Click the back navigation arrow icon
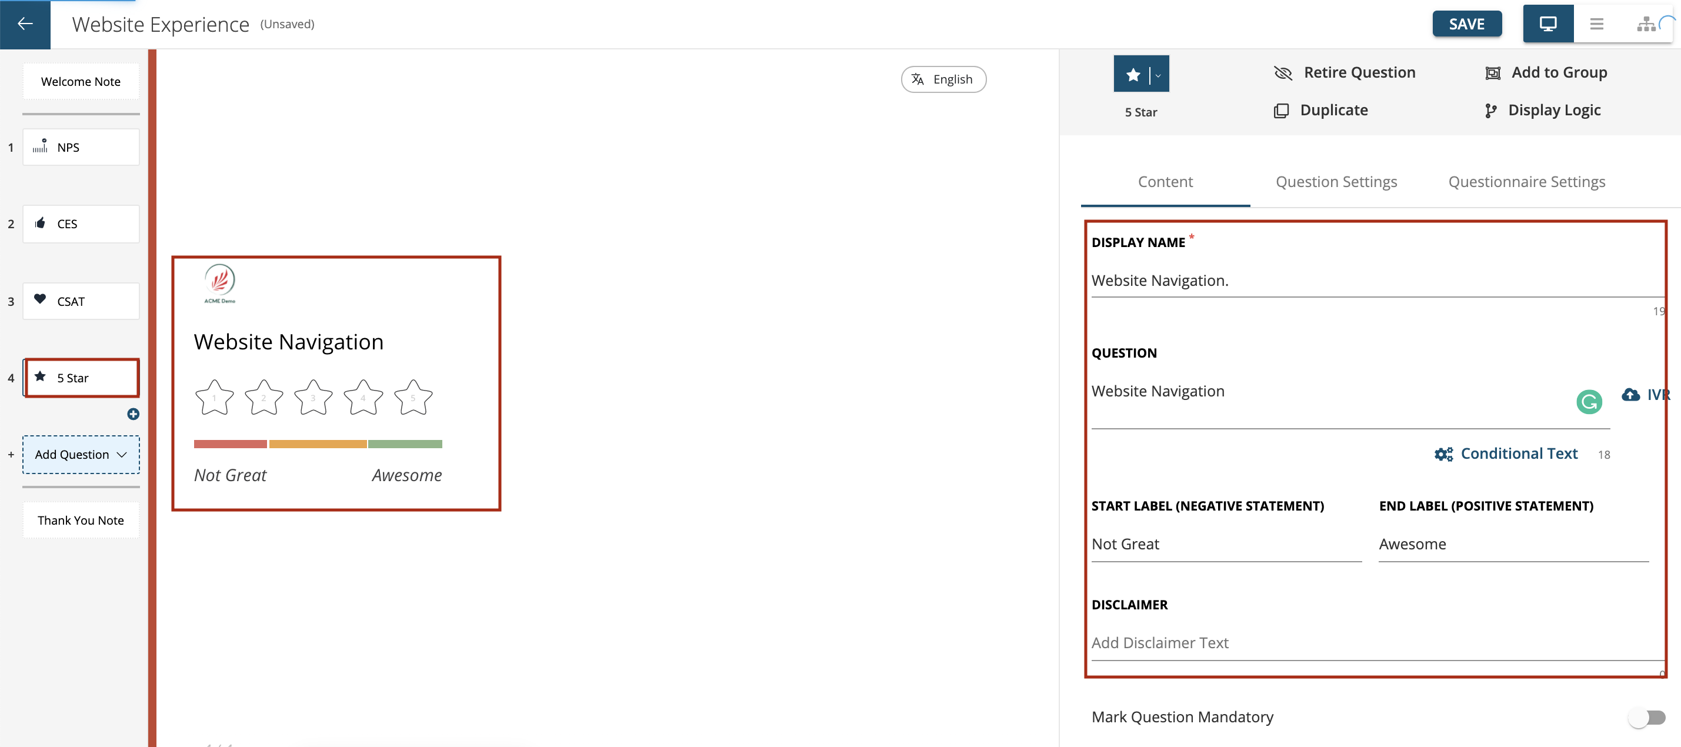The width and height of the screenshot is (1681, 747). click(x=26, y=24)
